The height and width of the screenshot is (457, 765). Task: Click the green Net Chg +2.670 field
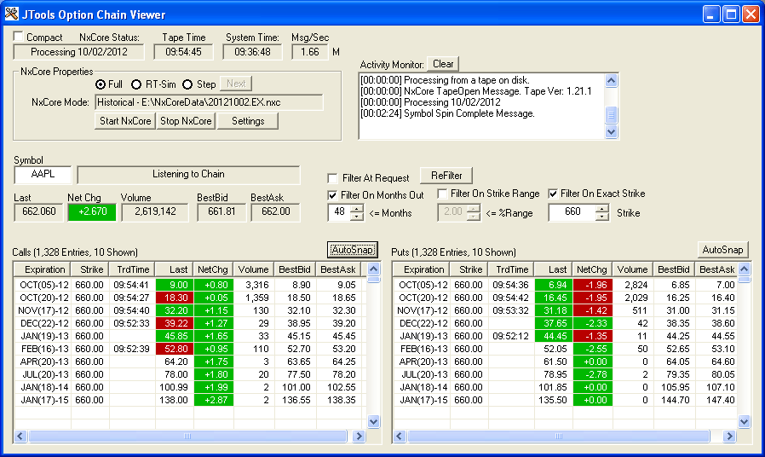coord(92,212)
